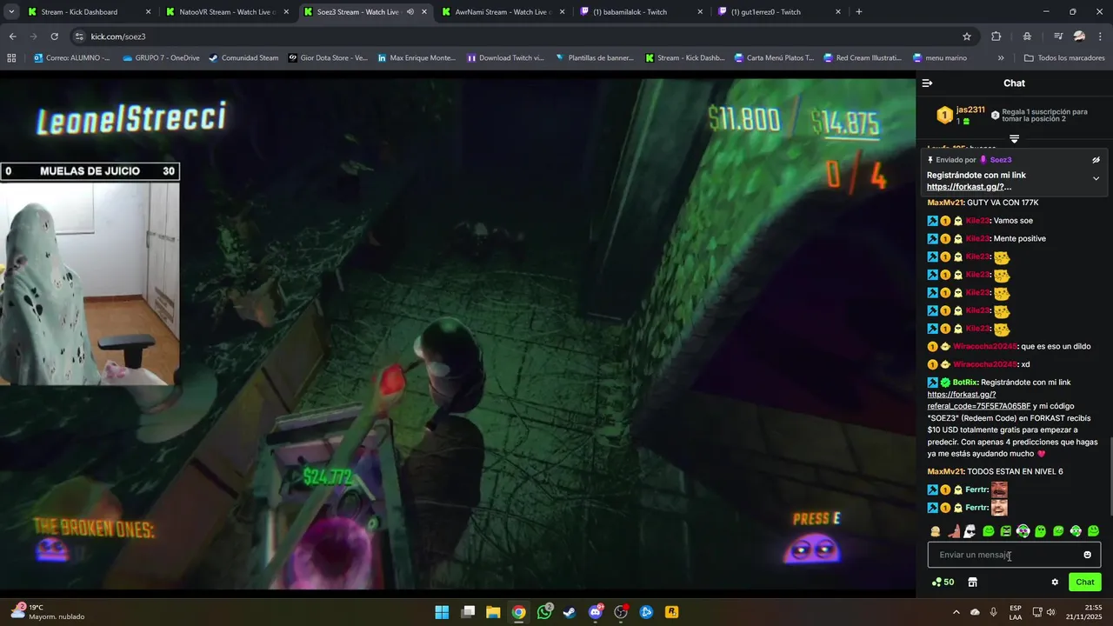Hide the pinned message with the eye-slash icon
The image size is (1113, 626).
pyautogui.click(x=1096, y=160)
